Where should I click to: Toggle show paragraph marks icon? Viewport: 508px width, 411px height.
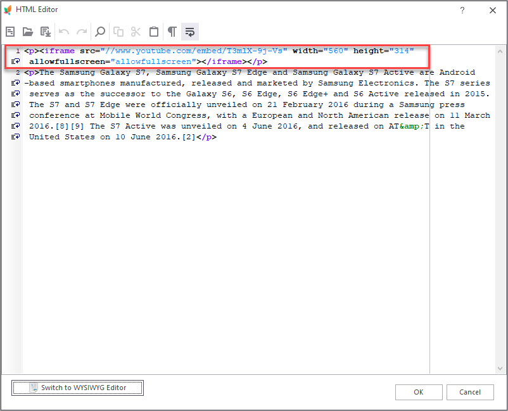(172, 32)
